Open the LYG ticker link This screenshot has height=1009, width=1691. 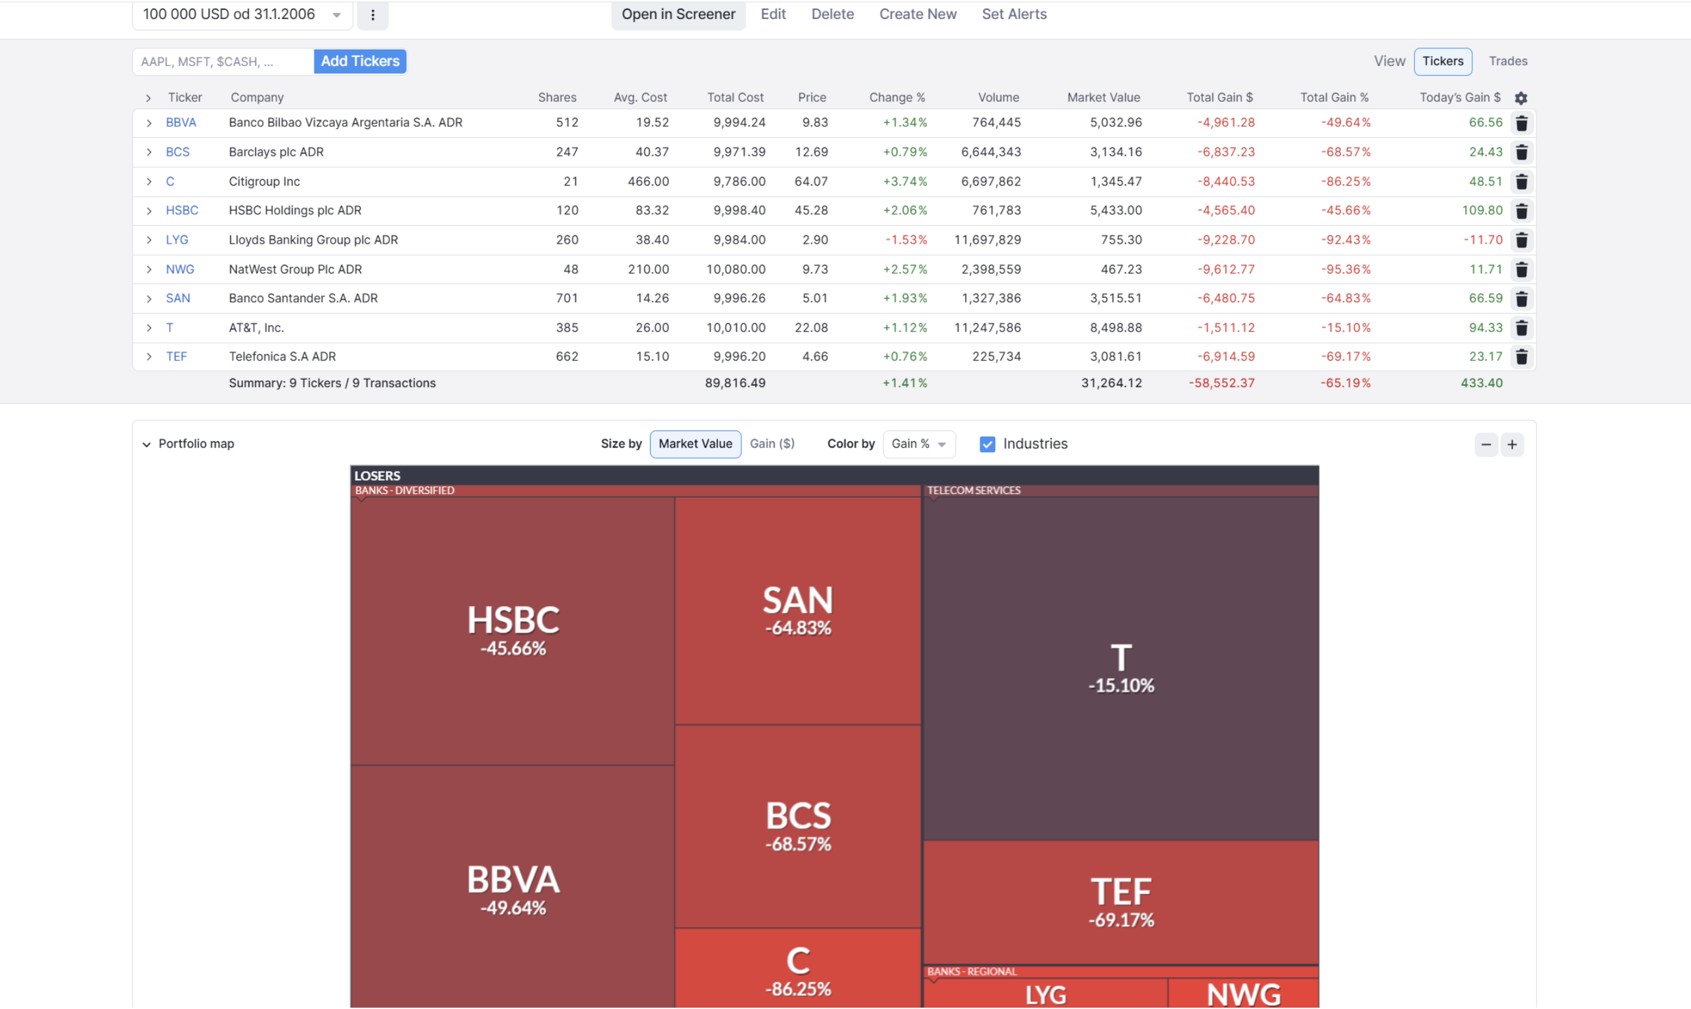point(177,239)
